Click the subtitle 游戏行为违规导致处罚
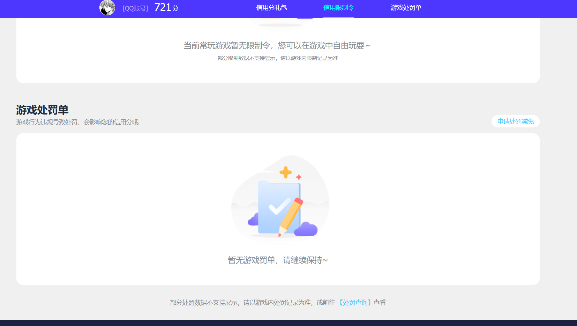 [x=47, y=122]
